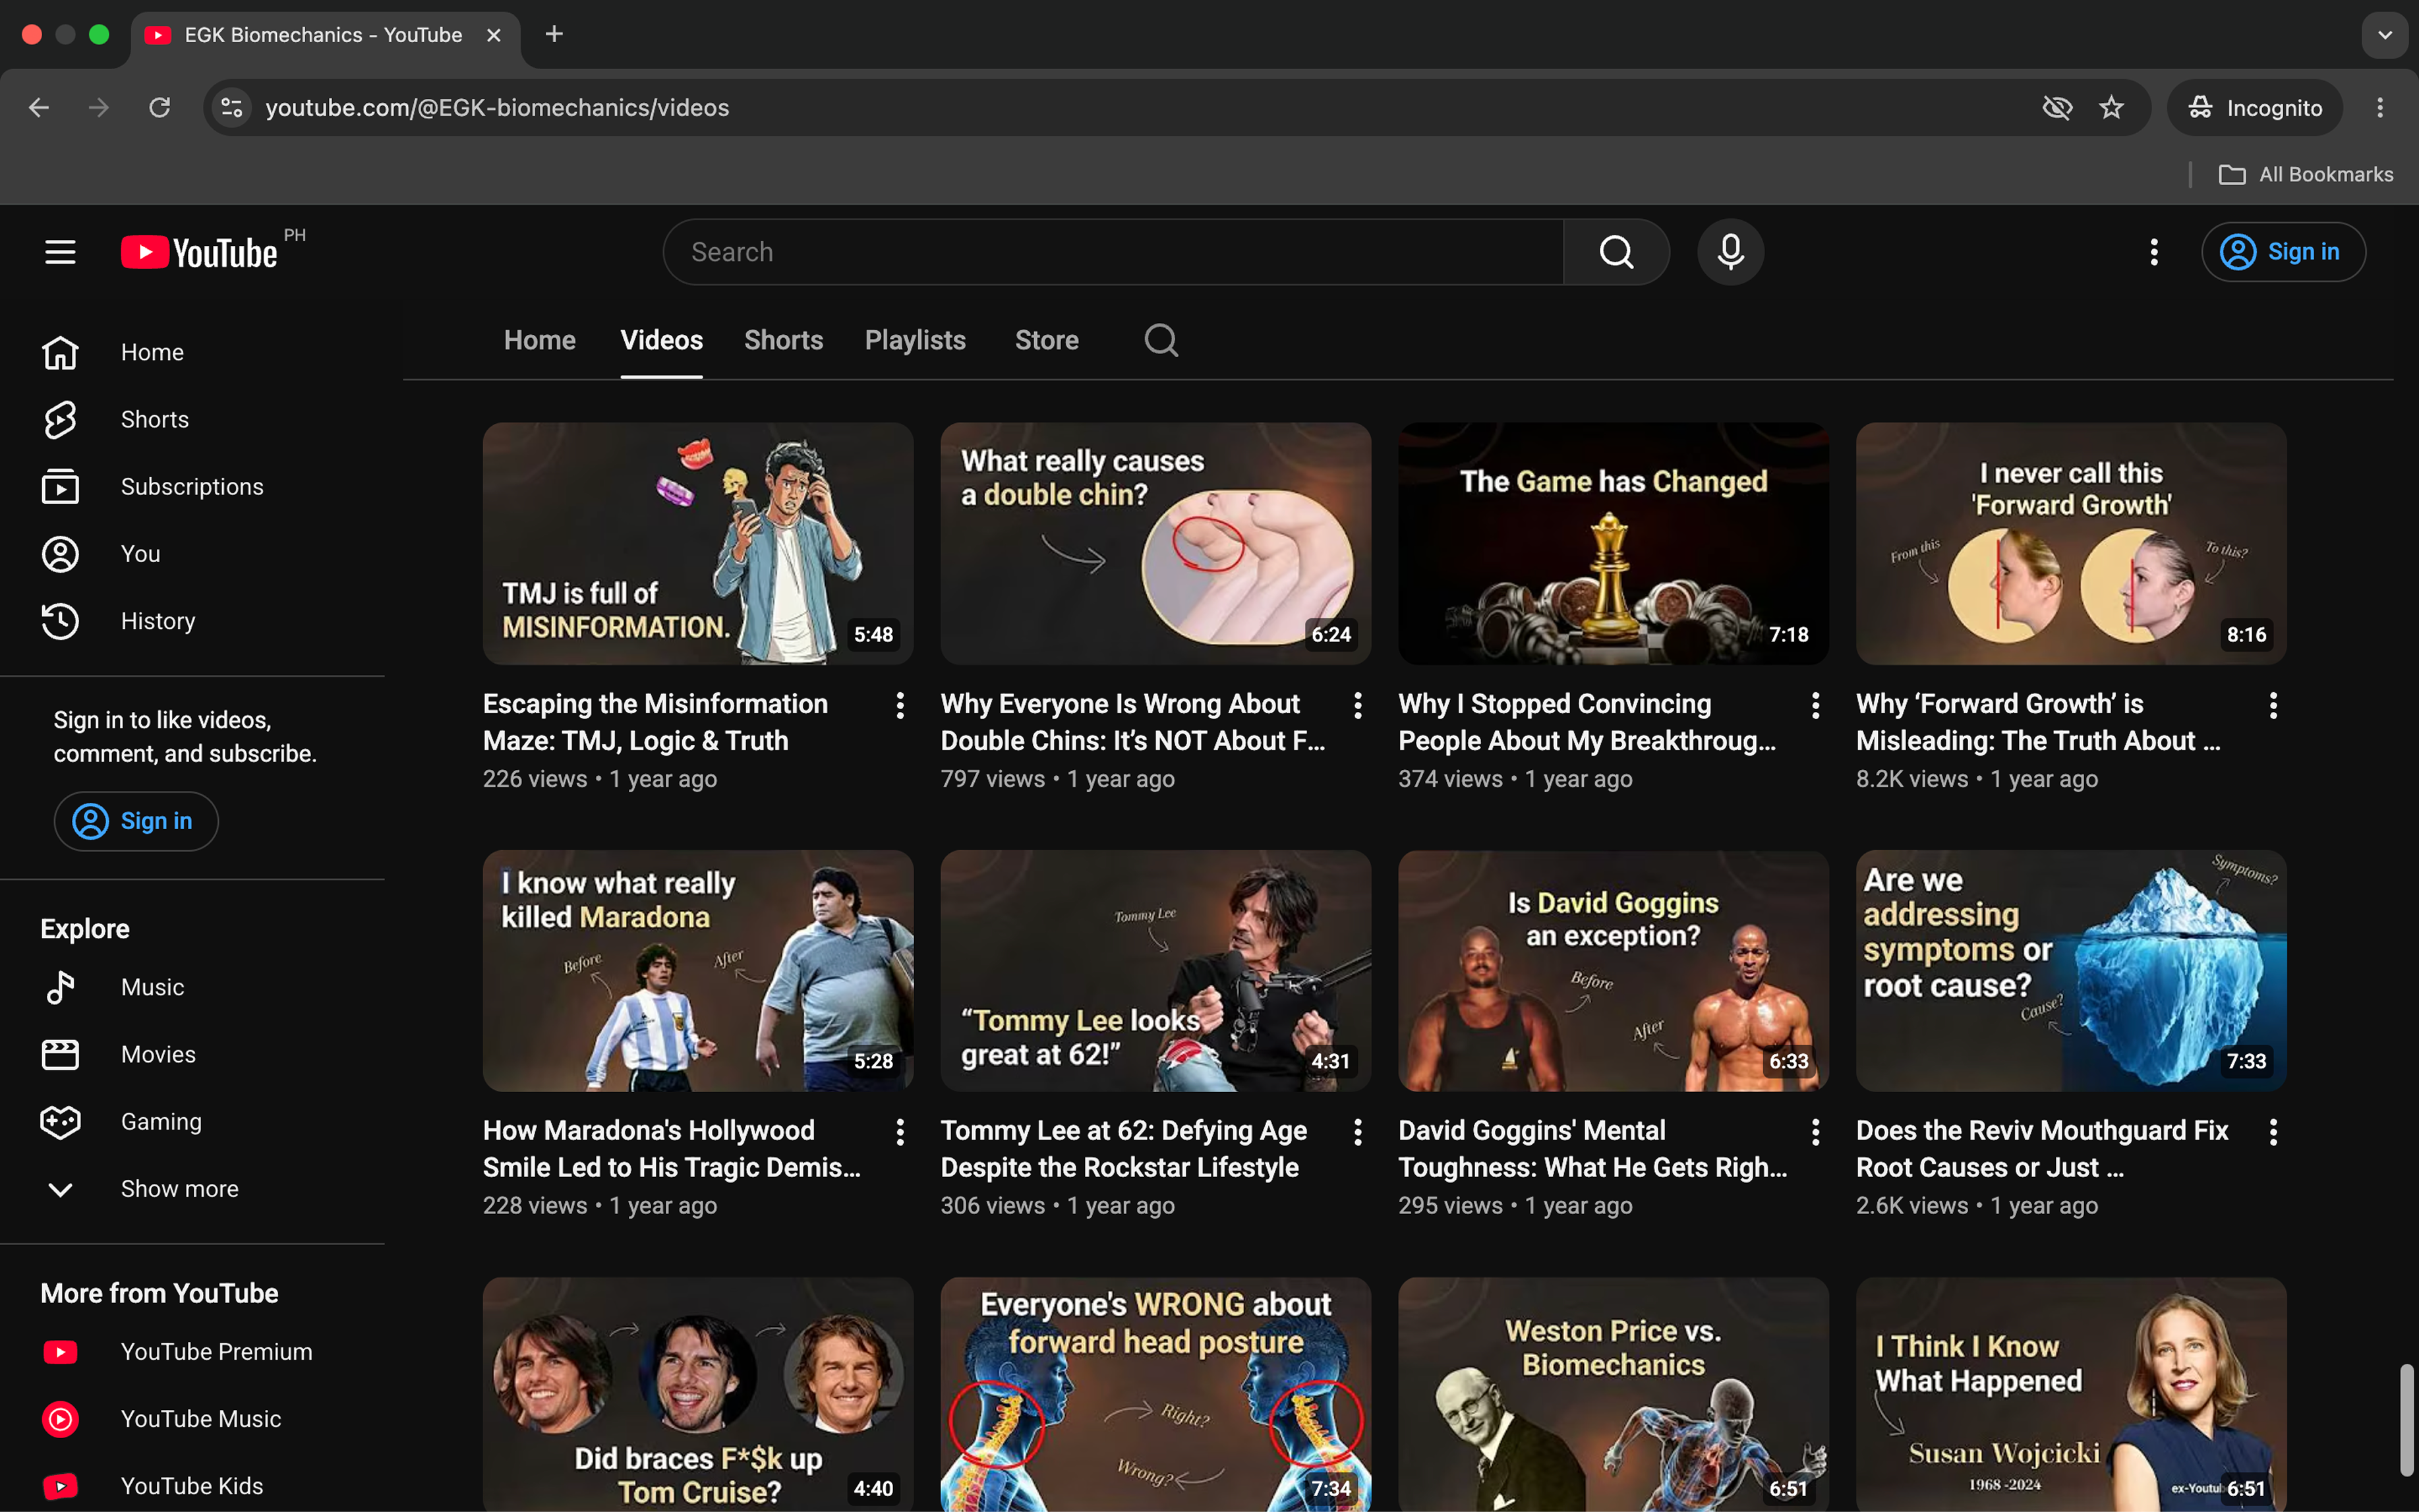Open Gaming under Explore
Viewport: 2419px width, 1512px height.
coord(192,1121)
